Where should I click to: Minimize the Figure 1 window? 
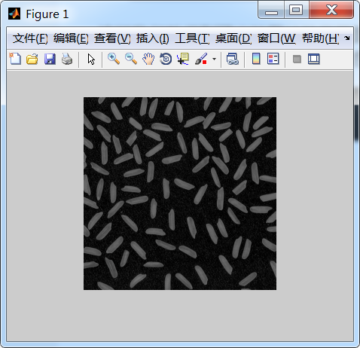271,10
